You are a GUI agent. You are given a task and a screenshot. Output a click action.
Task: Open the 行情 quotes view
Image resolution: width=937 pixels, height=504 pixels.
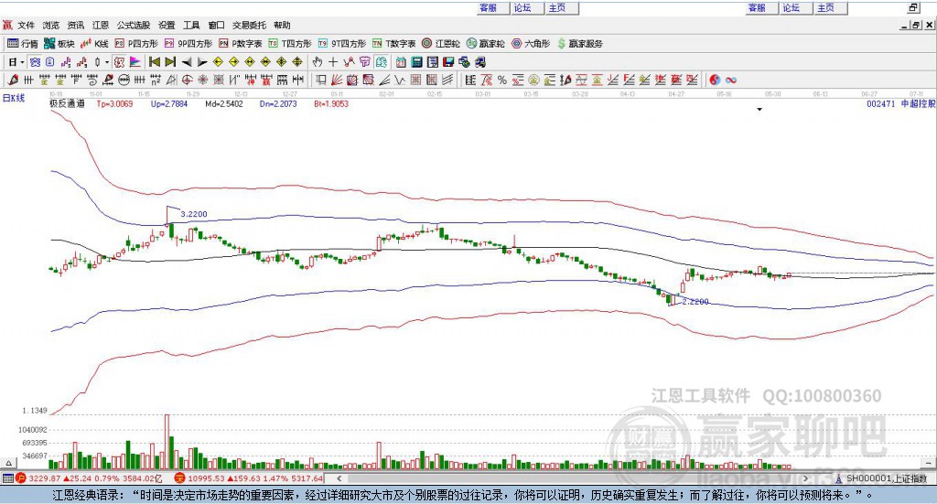pos(23,44)
